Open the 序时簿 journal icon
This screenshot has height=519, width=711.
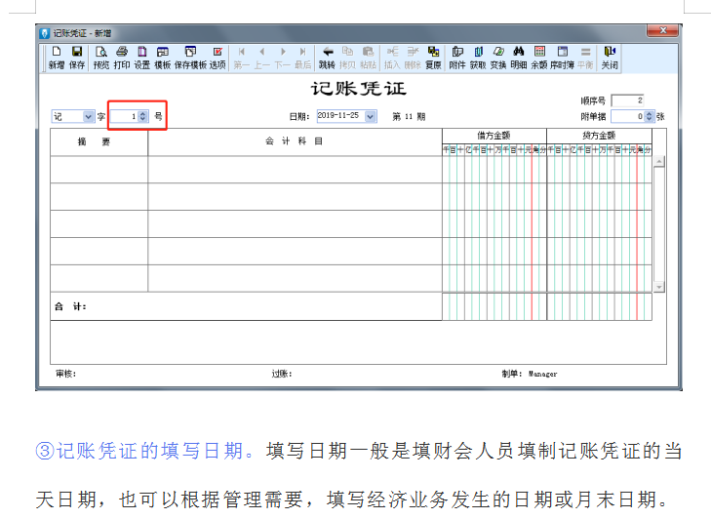(563, 58)
